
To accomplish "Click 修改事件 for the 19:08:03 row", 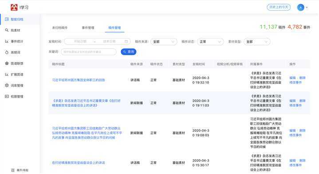I will (295, 135).
